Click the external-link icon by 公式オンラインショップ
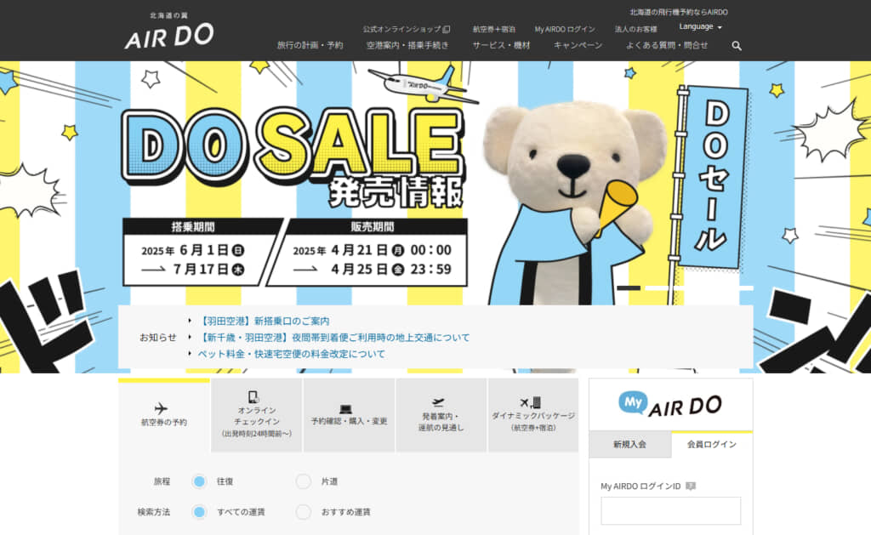871x535 pixels. pyautogui.click(x=447, y=29)
